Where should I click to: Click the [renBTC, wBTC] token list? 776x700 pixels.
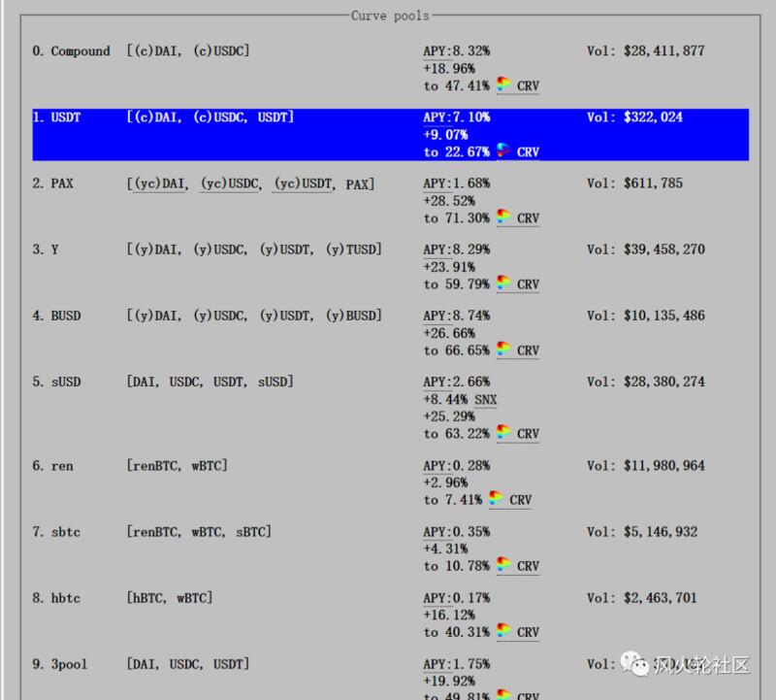(178, 466)
